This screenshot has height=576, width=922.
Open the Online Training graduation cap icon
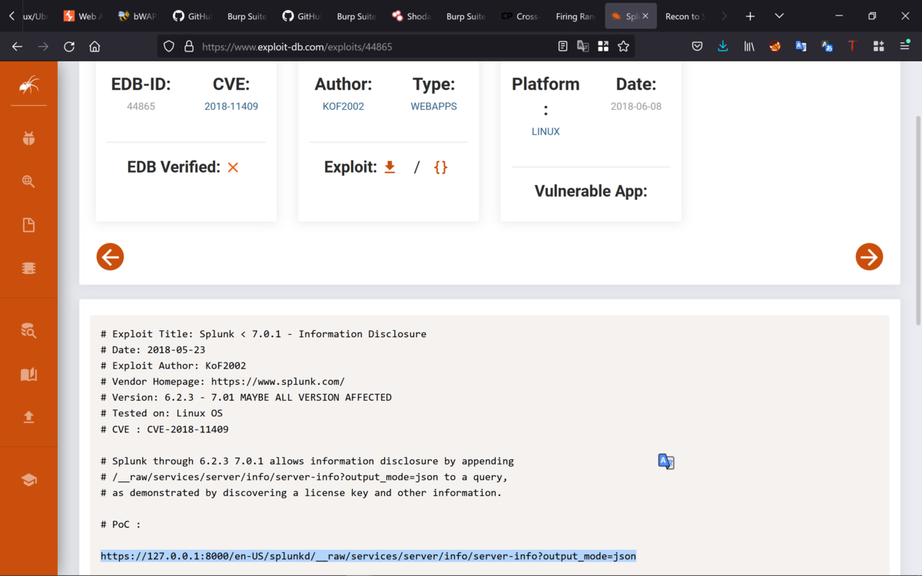pyautogui.click(x=28, y=480)
